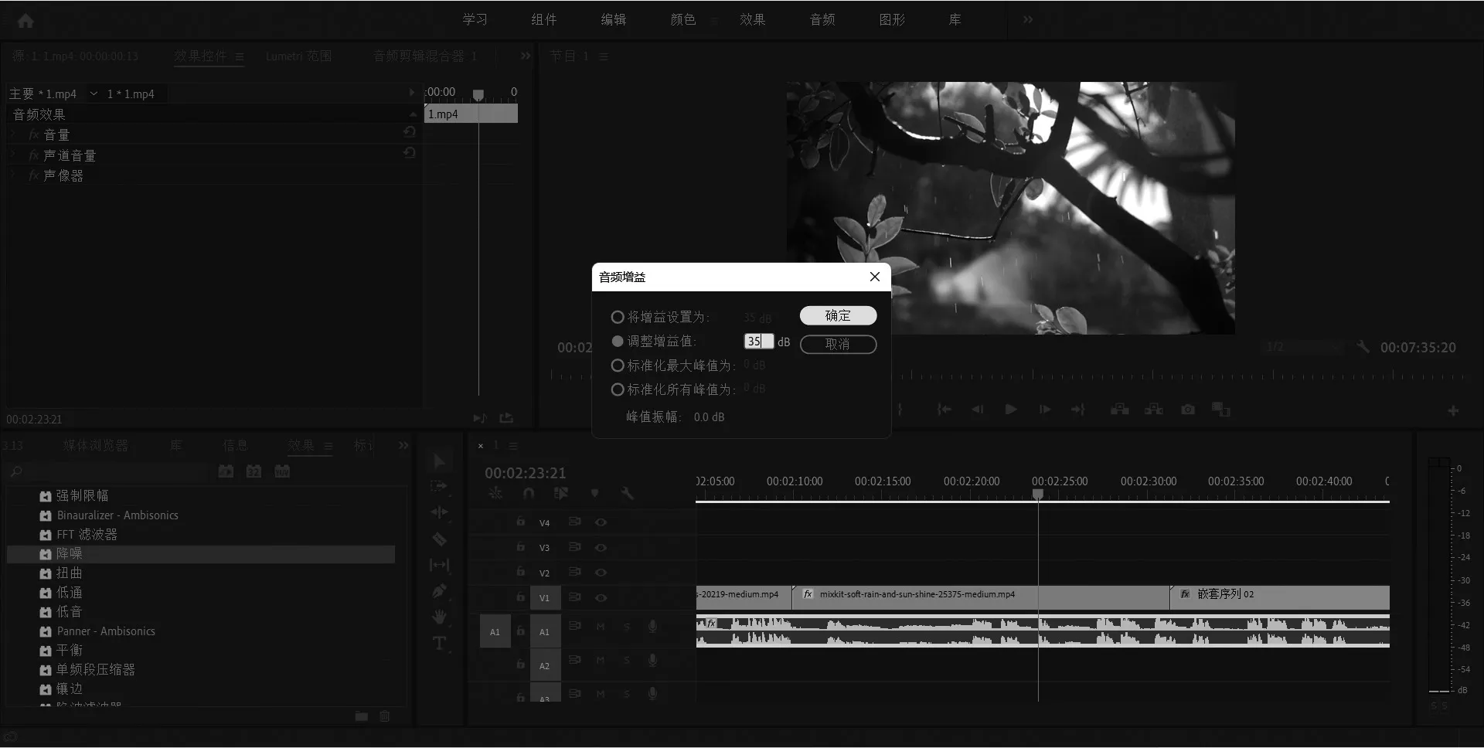Open the 节目 panel menu
This screenshot has width=1484, height=748.
click(x=604, y=56)
